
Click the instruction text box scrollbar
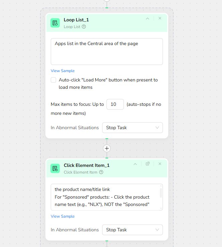(x=161, y=193)
